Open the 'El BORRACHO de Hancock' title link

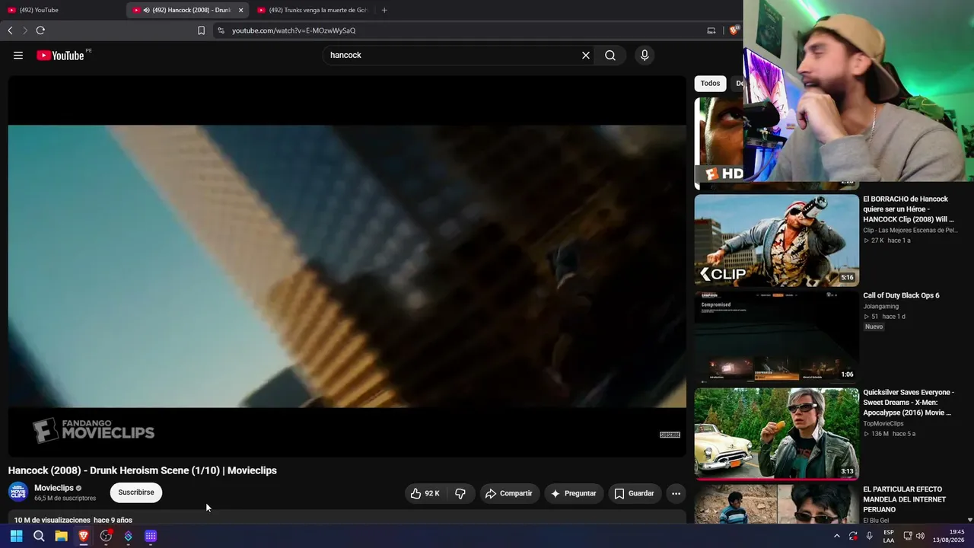pyautogui.click(x=909, y=209)
